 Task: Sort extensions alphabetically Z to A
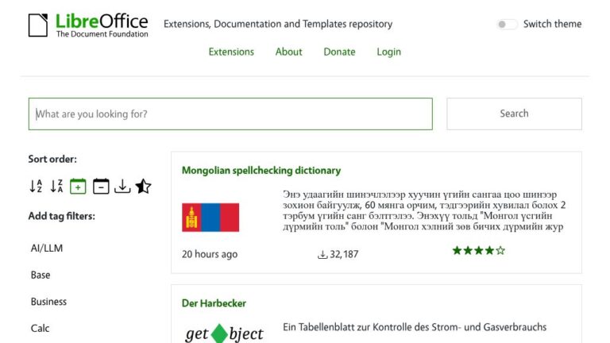point(57,187)
